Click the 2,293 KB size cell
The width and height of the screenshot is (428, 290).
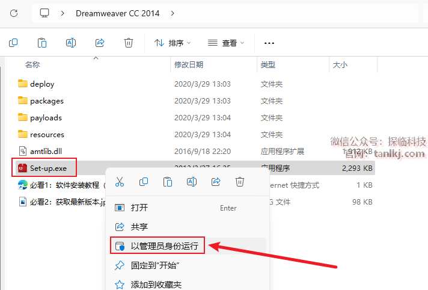point(357,168)
